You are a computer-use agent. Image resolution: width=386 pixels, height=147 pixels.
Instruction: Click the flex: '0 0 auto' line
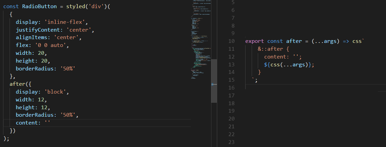point(42,46)
